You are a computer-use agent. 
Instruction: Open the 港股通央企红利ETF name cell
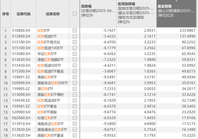52,130
